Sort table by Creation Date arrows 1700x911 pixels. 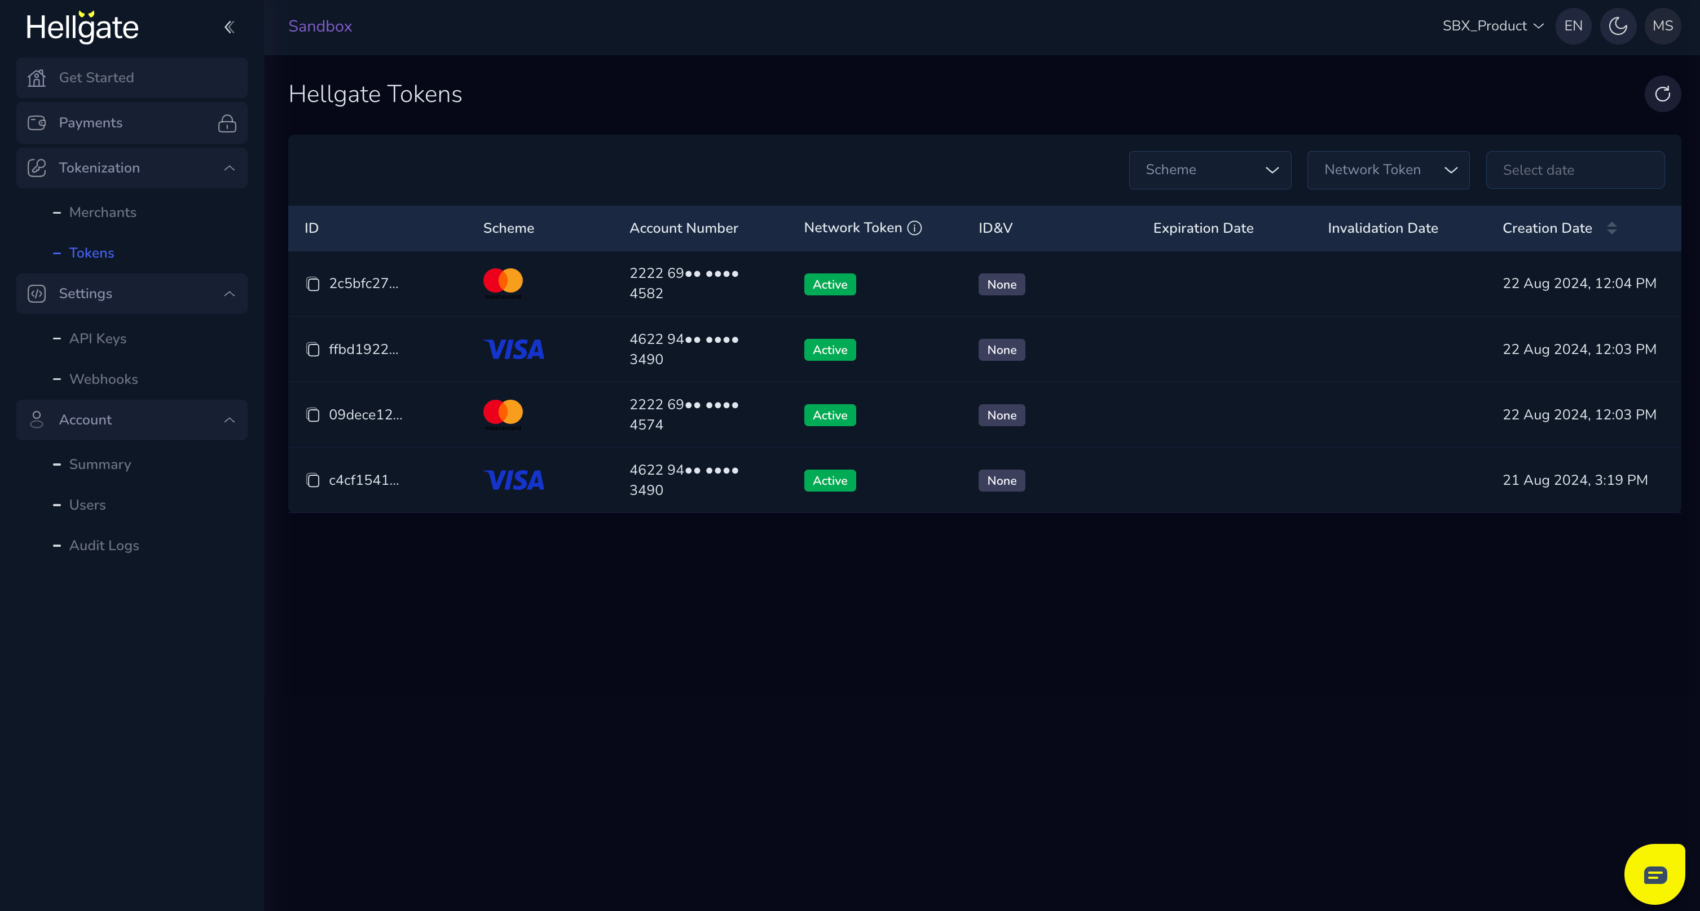click(x=1611, y=228)
